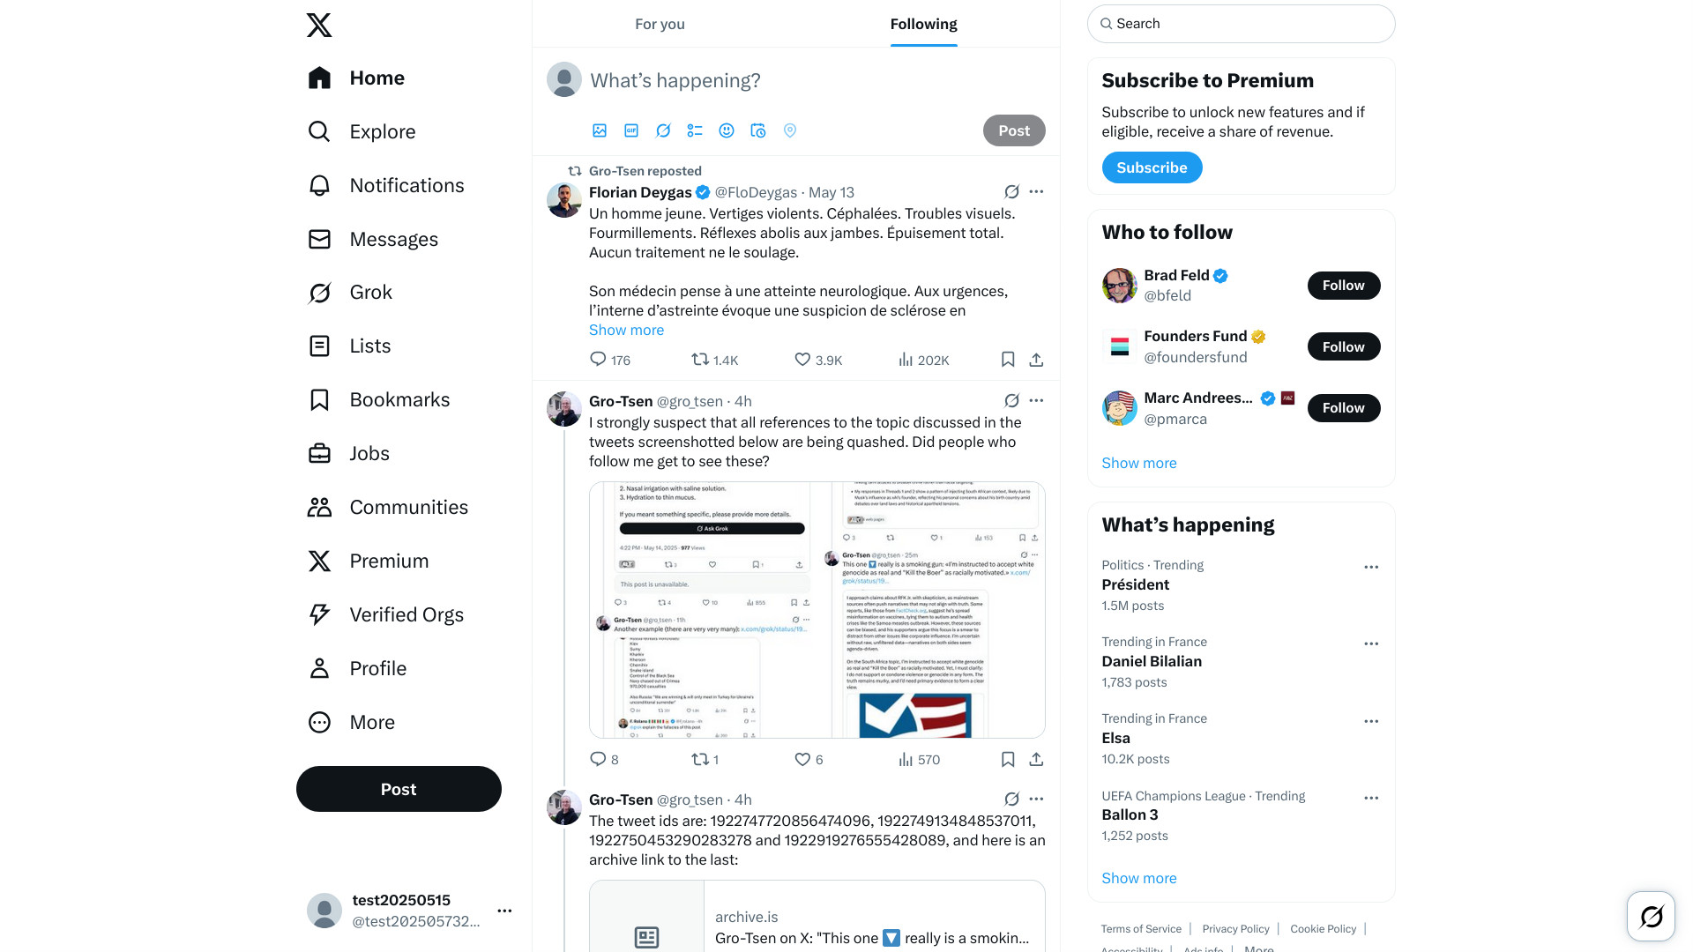The height and width of the screenshot is (952, 1693).
Task: Follow Brad Feld
Action: [1343, 286]
